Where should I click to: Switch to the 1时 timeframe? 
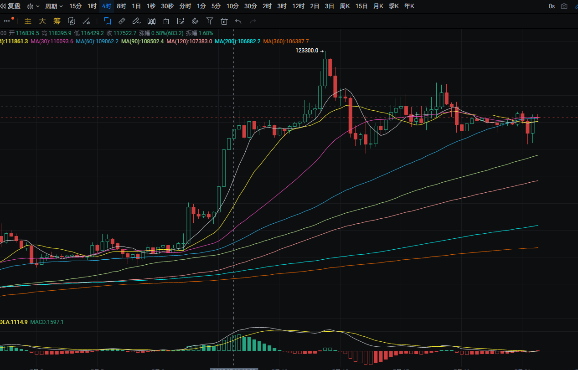[92, 6]
